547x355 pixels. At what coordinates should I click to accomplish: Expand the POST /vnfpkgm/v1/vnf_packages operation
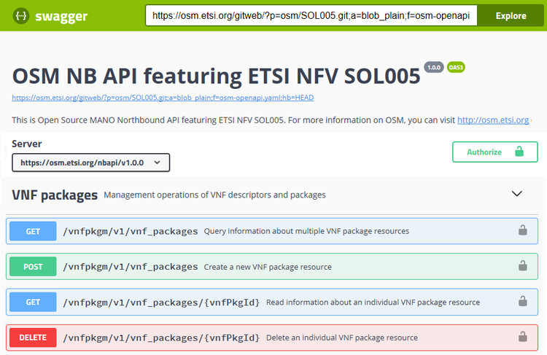click(130, 267)
